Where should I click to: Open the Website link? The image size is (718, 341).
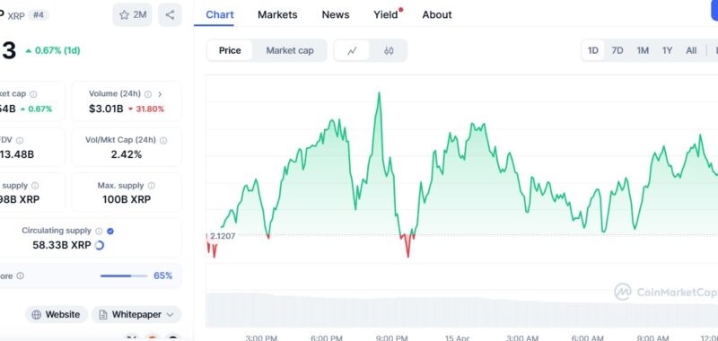(x=57, y=314)
